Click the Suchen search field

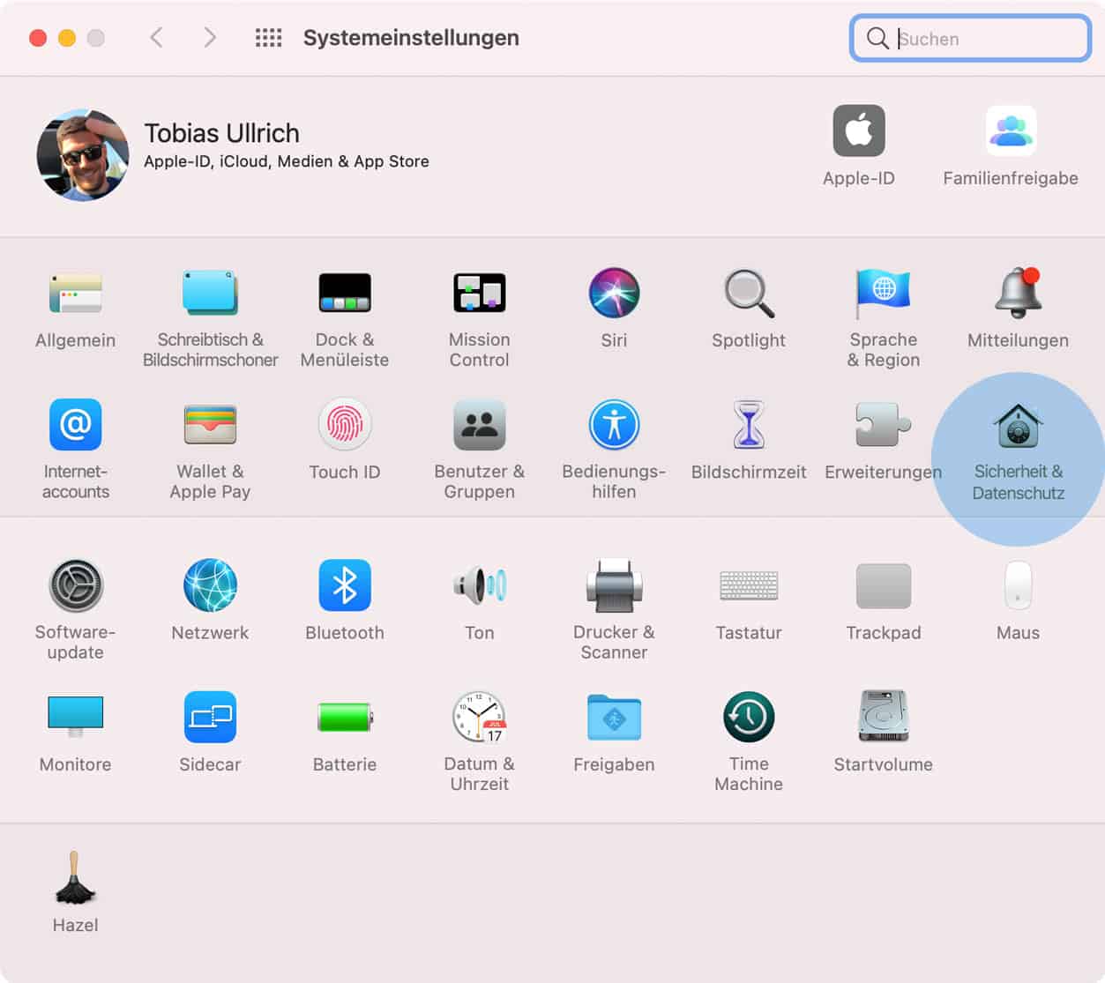pos(970,38)
